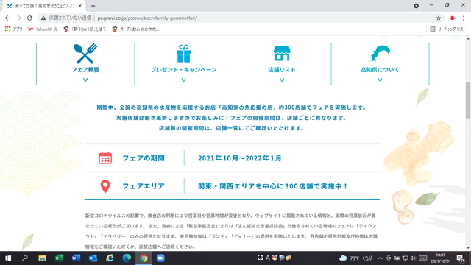Open the 「酔うちゅう部」とは？ bookmark

85,29
